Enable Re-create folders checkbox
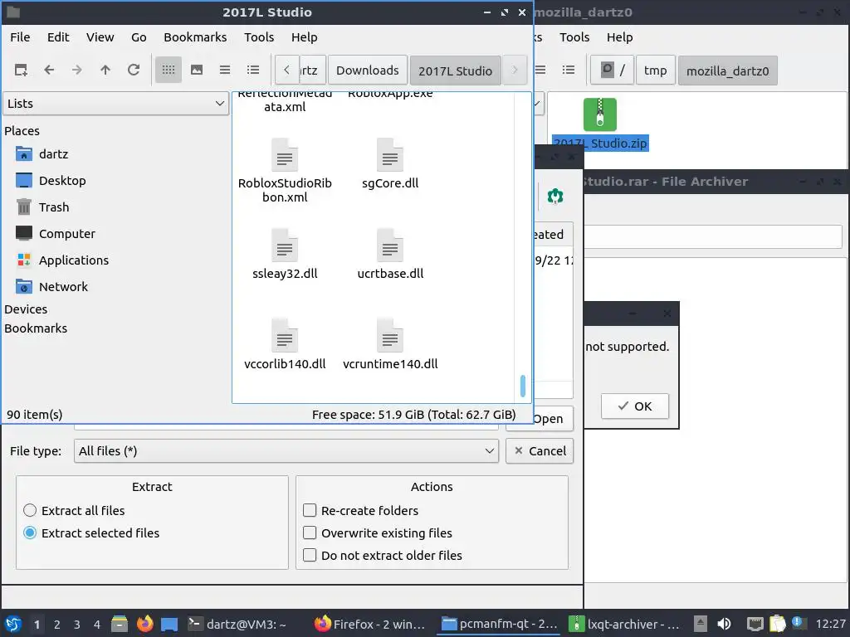This screenshot has width=850, height=637. pos(310,510)
